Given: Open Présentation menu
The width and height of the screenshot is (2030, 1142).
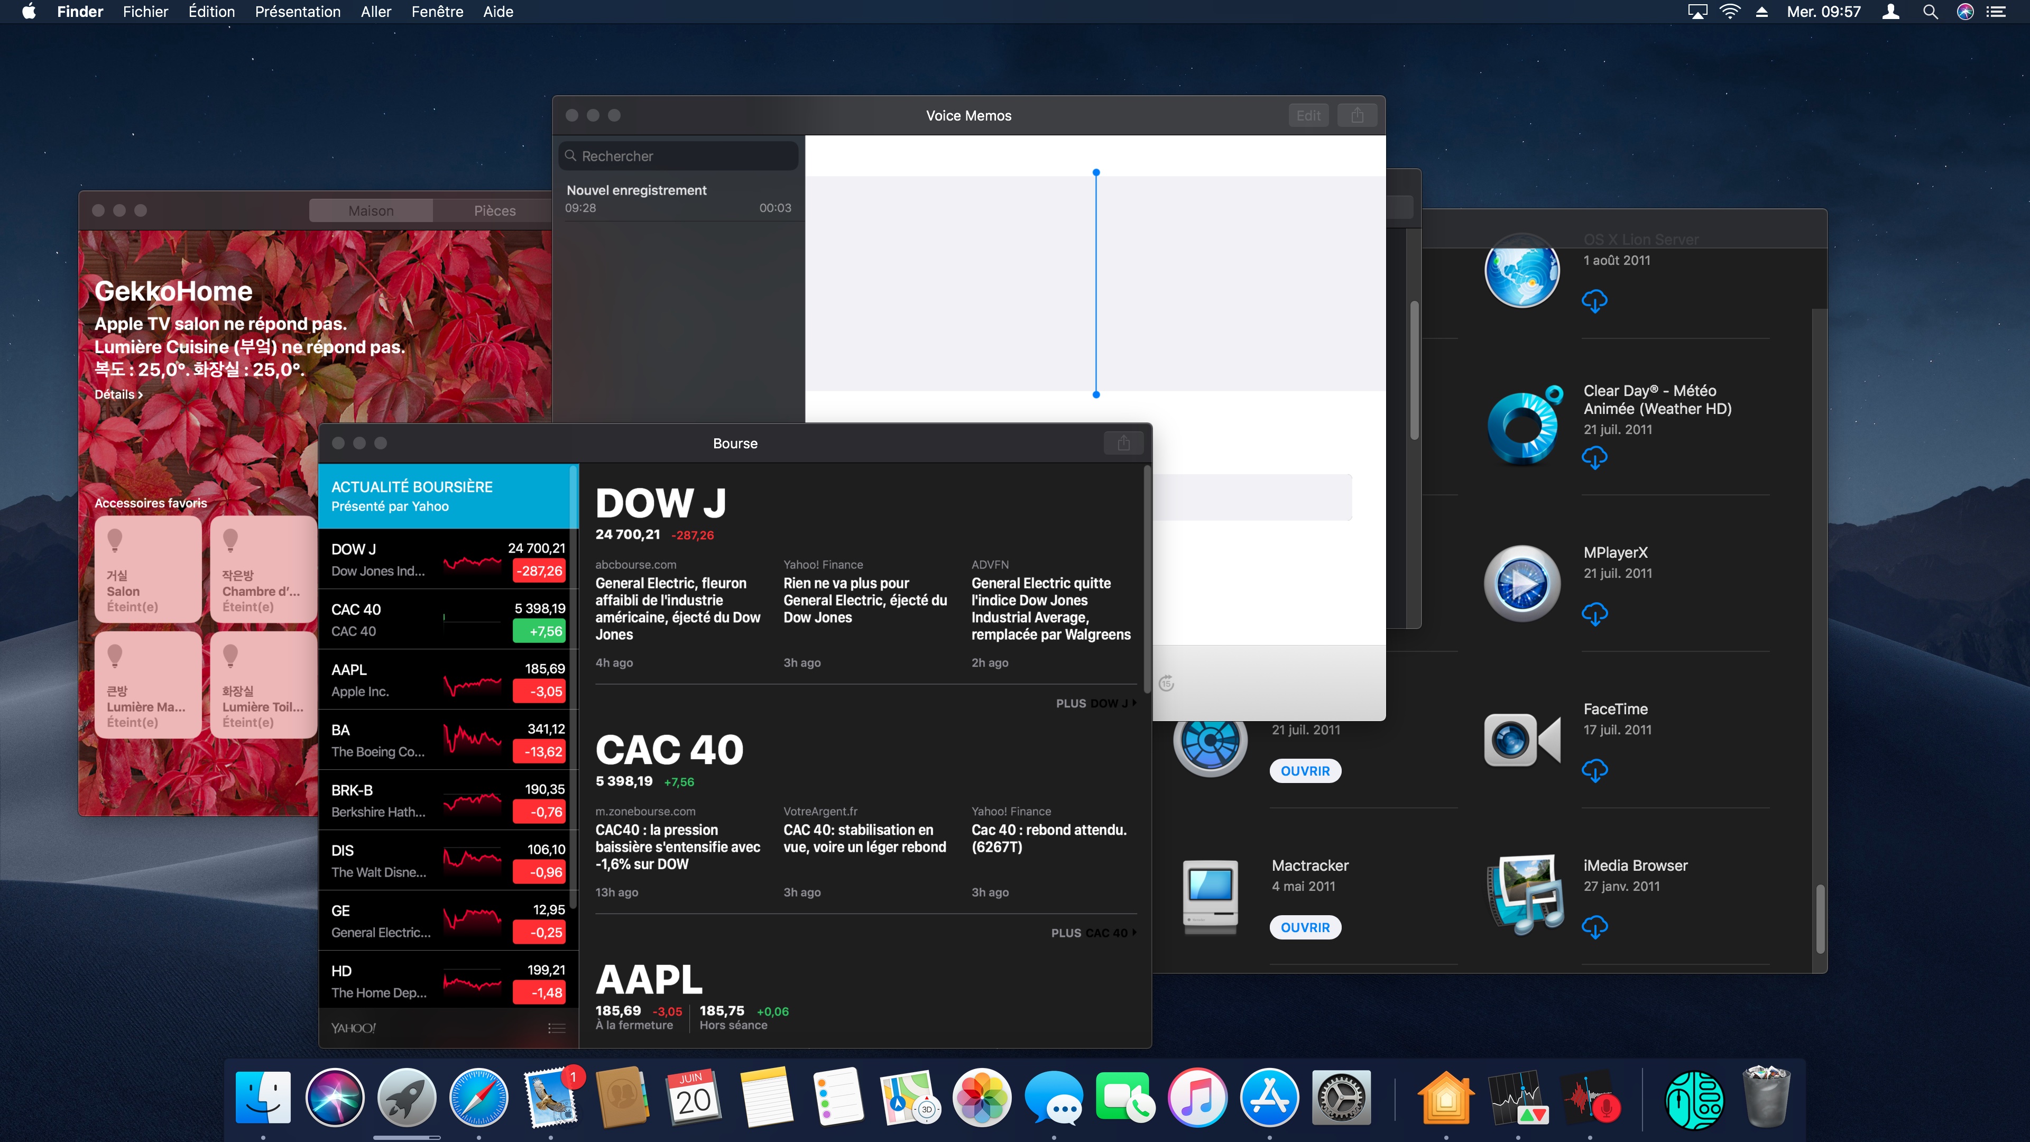Looking at the screenshot, I should [297, 12].
